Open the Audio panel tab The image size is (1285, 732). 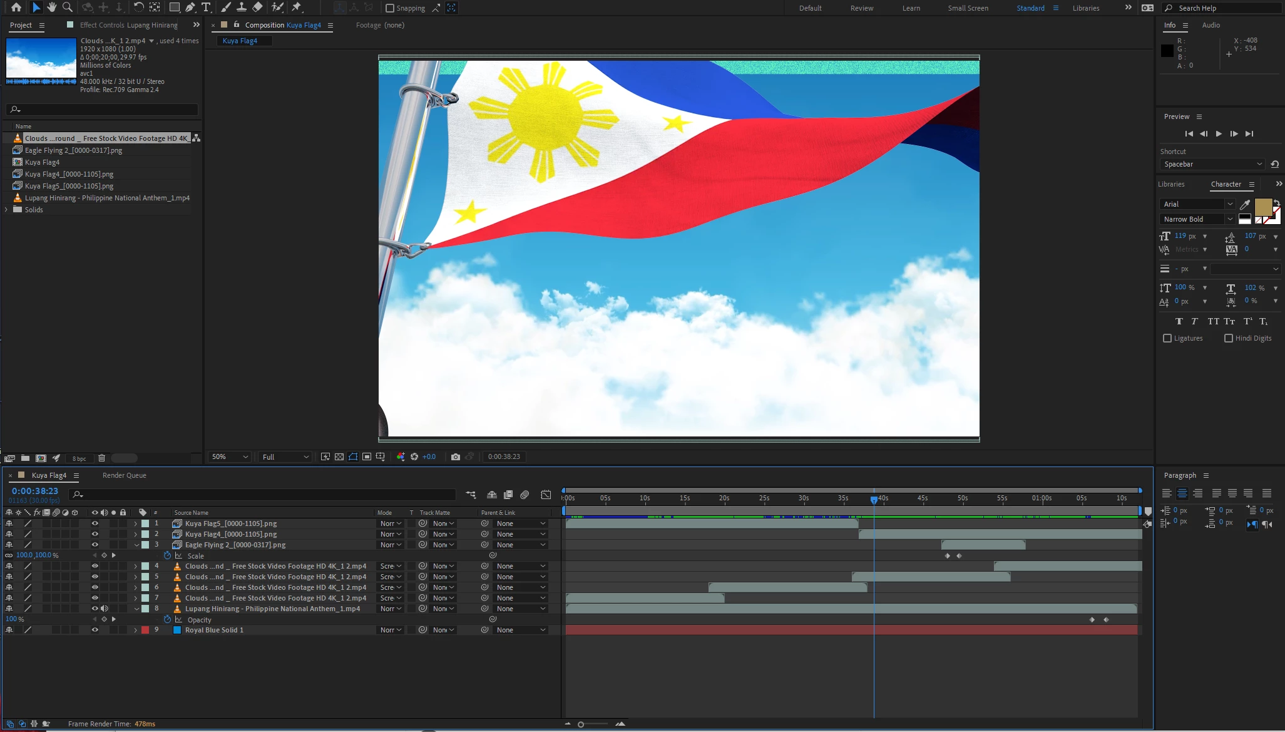pyautogui.click(x=1211, y=25)
